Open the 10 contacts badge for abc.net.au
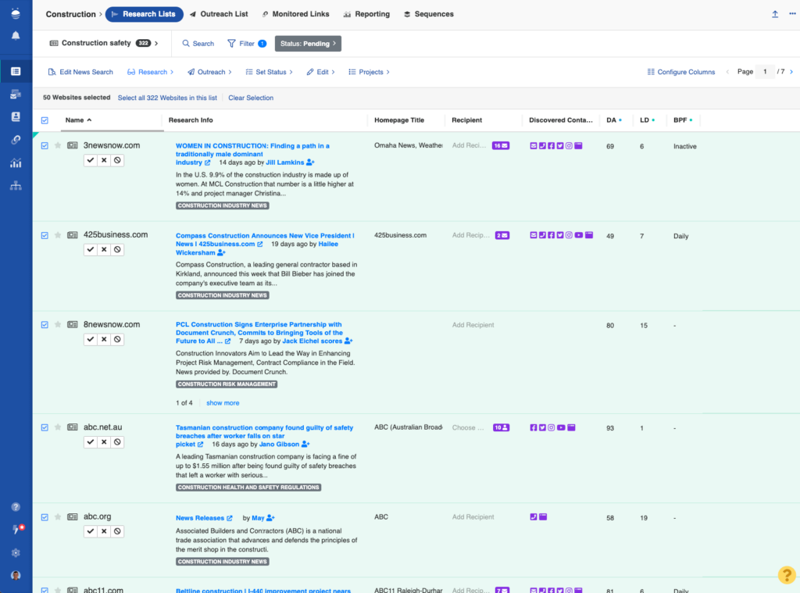800x593 pixels. [x=501, y=427]
